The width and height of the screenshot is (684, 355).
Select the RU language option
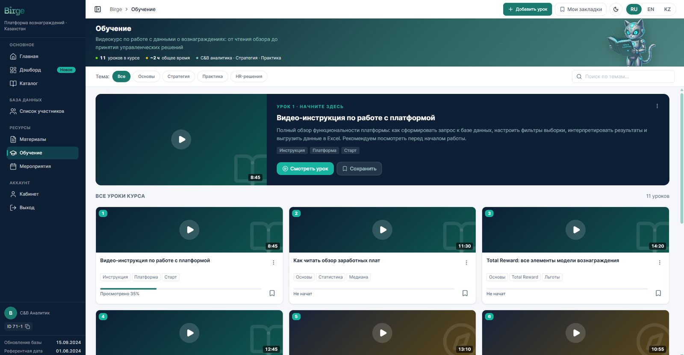[x=634, y=9]
